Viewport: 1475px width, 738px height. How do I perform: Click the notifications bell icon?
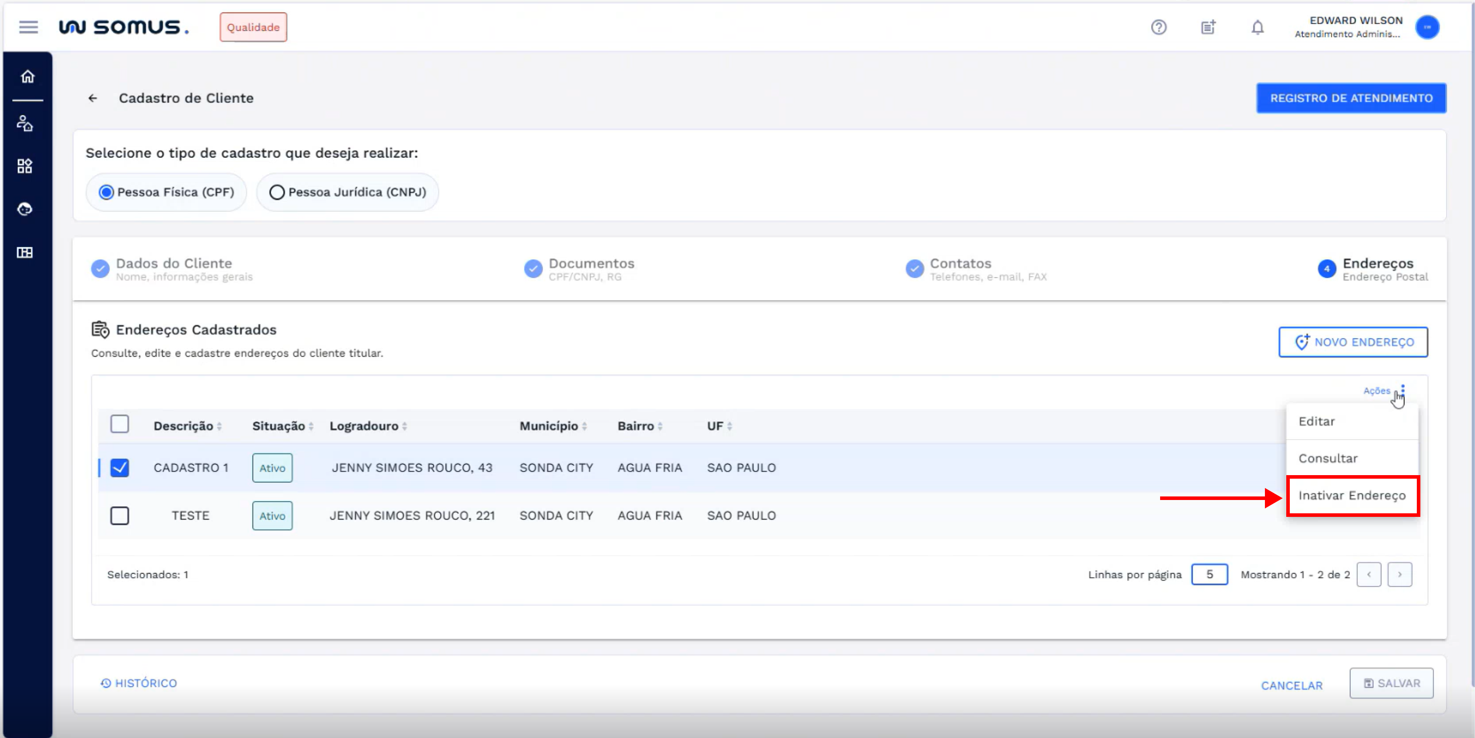pyautogui.click(x=1257, y=27)
